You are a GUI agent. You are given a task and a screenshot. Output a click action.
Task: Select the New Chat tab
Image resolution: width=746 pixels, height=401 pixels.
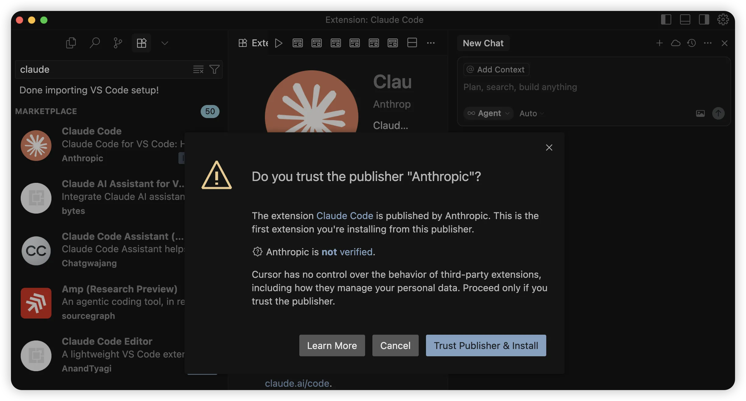[x=483, y=43]
